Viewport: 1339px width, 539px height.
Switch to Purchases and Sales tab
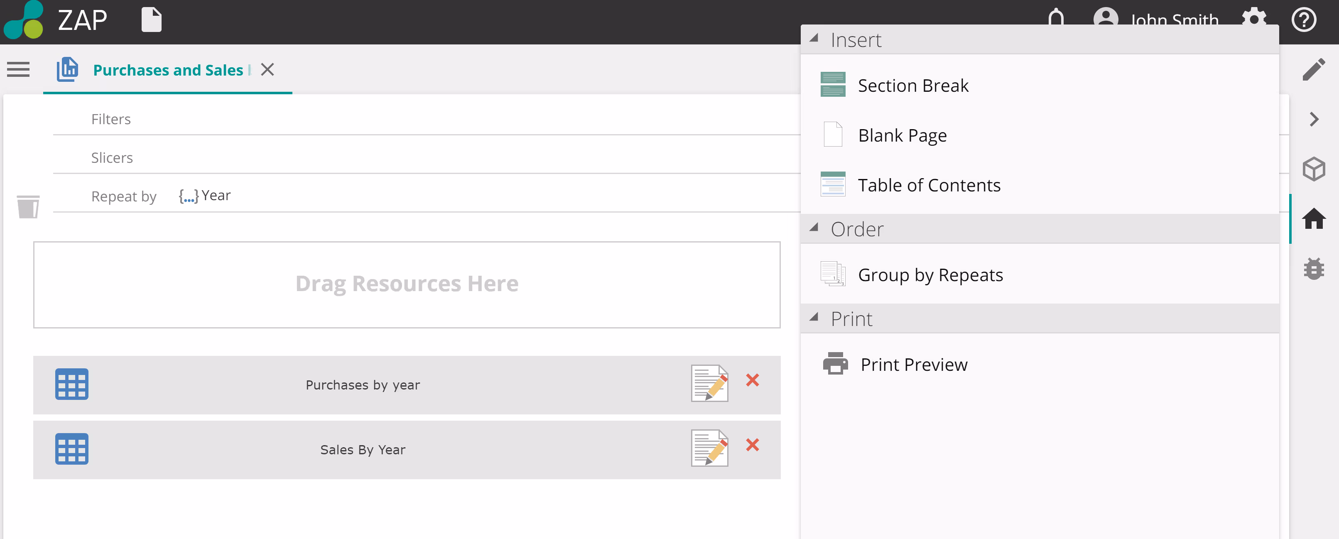(x=167, y=70)
